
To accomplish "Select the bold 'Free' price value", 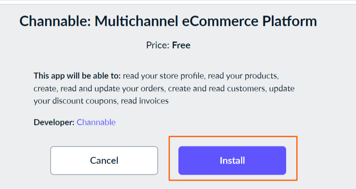I will click(x=181, y=45).
